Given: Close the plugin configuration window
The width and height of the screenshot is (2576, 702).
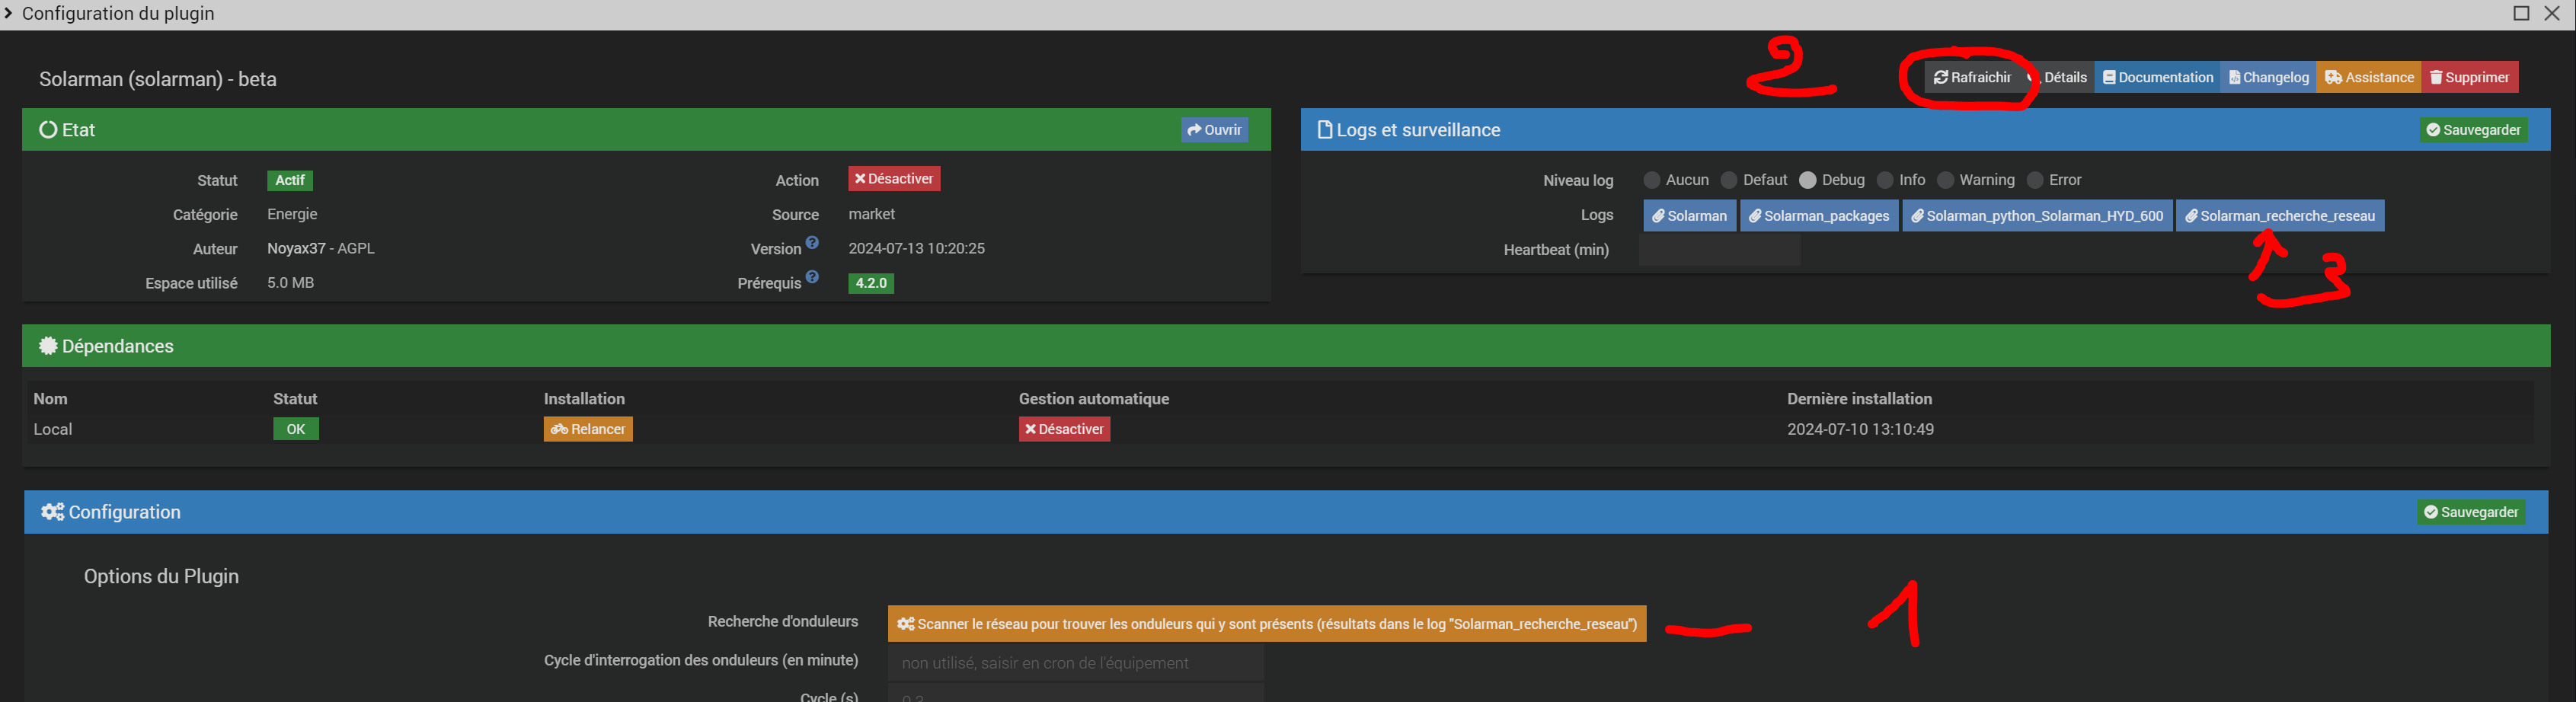Looking at the screenshot, I should [x=2552, y=13].
